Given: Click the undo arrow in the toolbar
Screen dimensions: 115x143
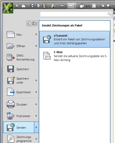Looking at the screenshot, I should tap(62, 6).
